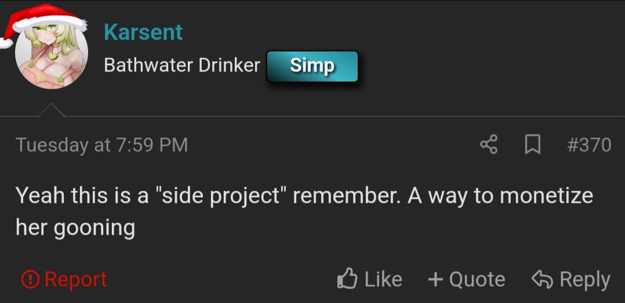Image resolution: width=625 pixels, height=303 pixels.
Task: Click the caret pointer beneath the avatar
Action: (x=51, y=110)
